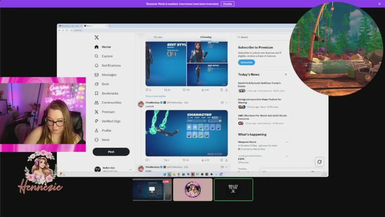Screen dimensions: 385x217
Task: Click the browser back arrow
Action: pos(59,30)
